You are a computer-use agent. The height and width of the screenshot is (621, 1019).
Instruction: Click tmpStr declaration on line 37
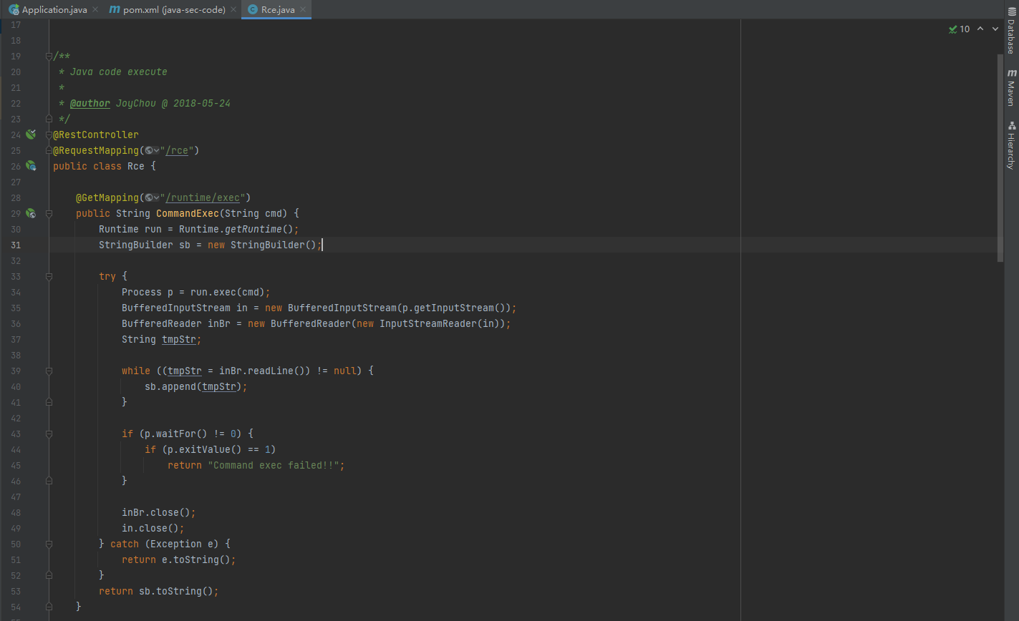coord(179,339)
